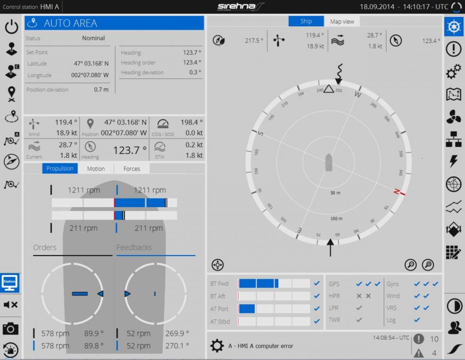Screen dimensions: 465x360
Task: Open the edit grid icon
Action: coord(454,252)
